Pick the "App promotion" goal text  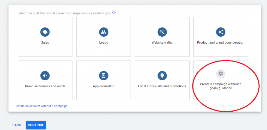(104, 86)
